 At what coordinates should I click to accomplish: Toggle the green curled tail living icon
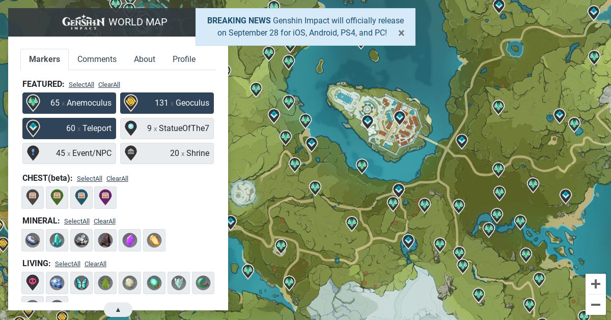(x=203, y=283)
